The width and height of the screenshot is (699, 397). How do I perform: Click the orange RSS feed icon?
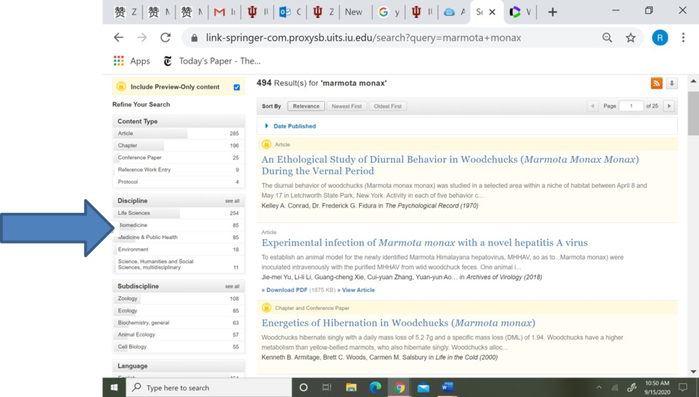(656, 83)
